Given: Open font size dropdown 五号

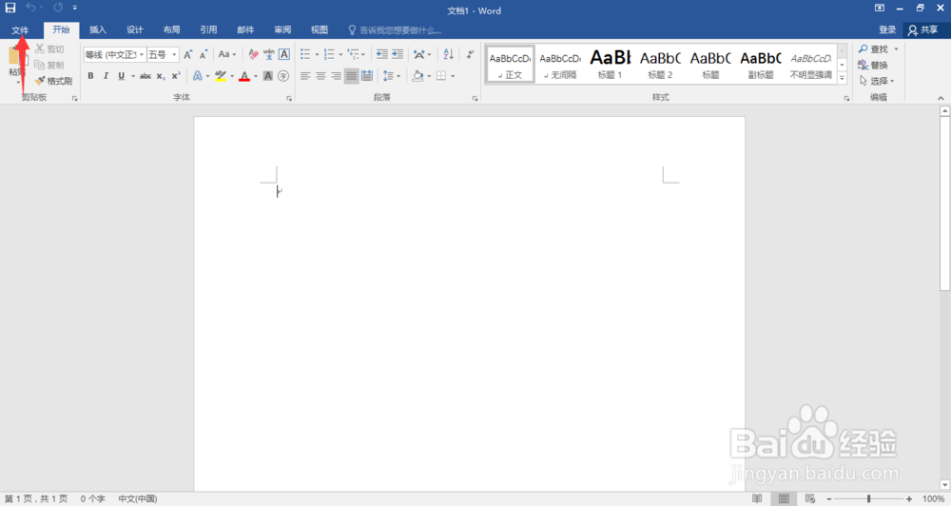Looking at the screenshot, I should pyautogui.click(x=174, y=54).
